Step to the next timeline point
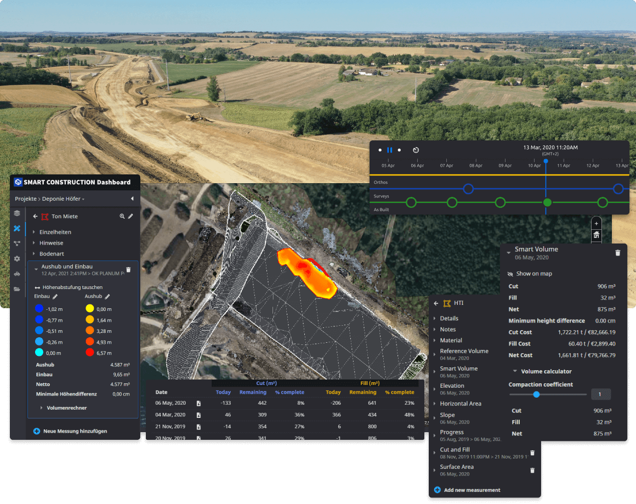 (399, 150)
